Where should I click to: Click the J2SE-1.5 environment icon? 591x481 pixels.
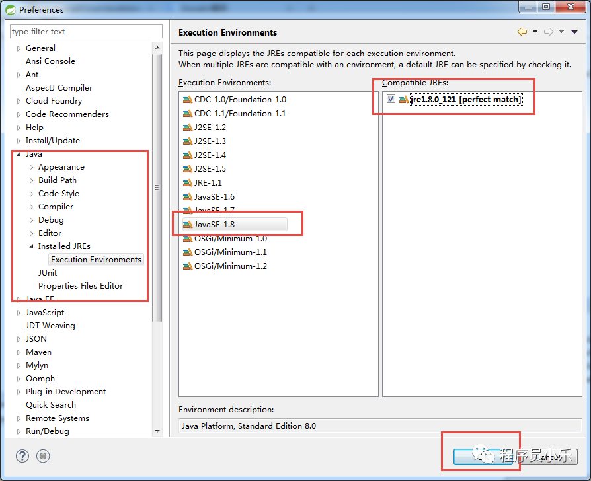point(187,169)
